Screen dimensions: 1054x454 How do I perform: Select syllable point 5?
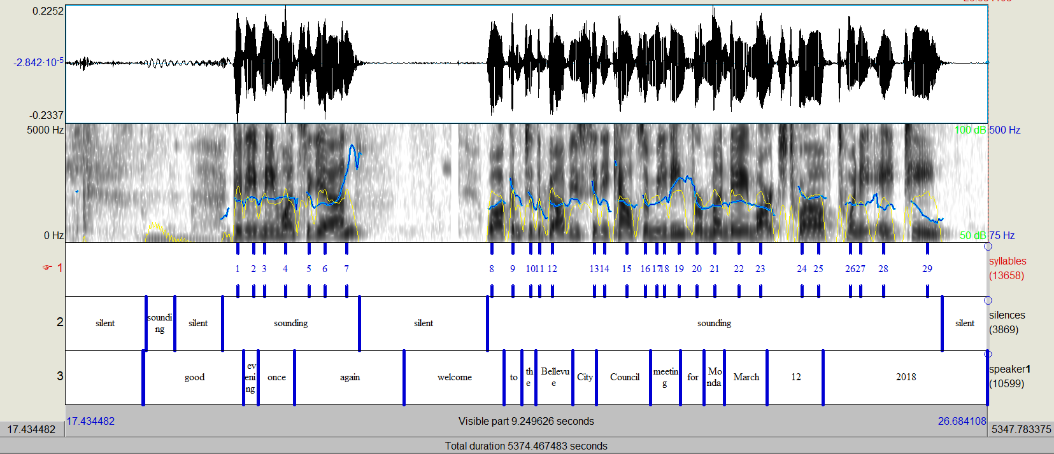click(309, 269)
